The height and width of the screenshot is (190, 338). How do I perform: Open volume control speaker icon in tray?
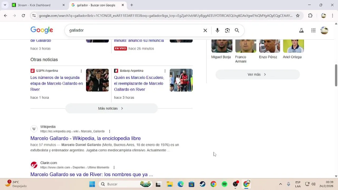point(313,184)
